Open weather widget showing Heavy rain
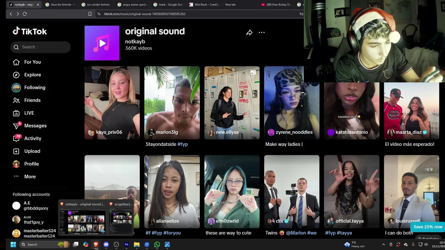Viewport: 445px width, 250px height. pyautogui.click(x=354, y=244)
